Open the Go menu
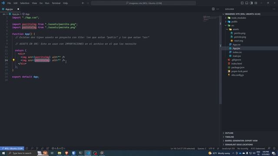The height and width of the screenshot is (156, 278). pos(41,3)
